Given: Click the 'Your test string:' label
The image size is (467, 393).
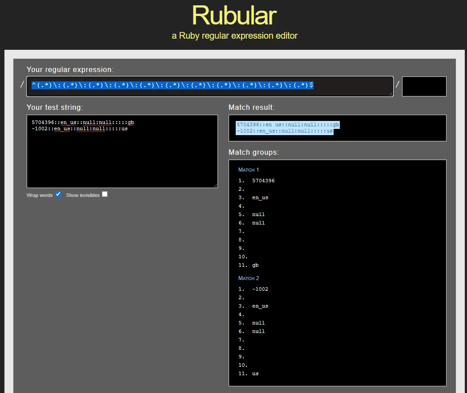Looking at the screenshot, I should 55,108.
